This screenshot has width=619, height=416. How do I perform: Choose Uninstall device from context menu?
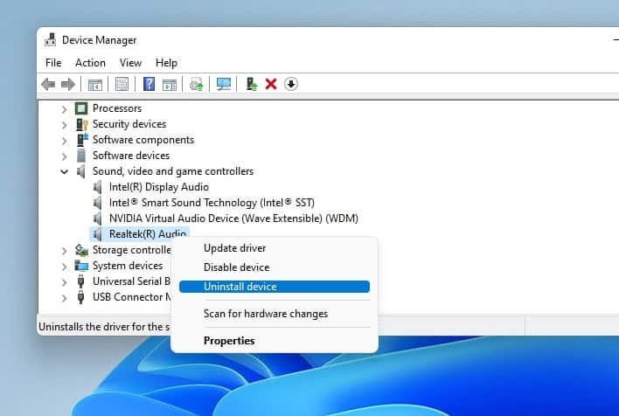pyautogui.click(x=240, y=287)
